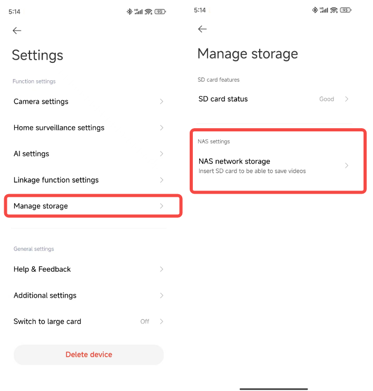Viewport: 373px width, 391px height.
Task: Open Help & Feedback
Action: point(42,269)
